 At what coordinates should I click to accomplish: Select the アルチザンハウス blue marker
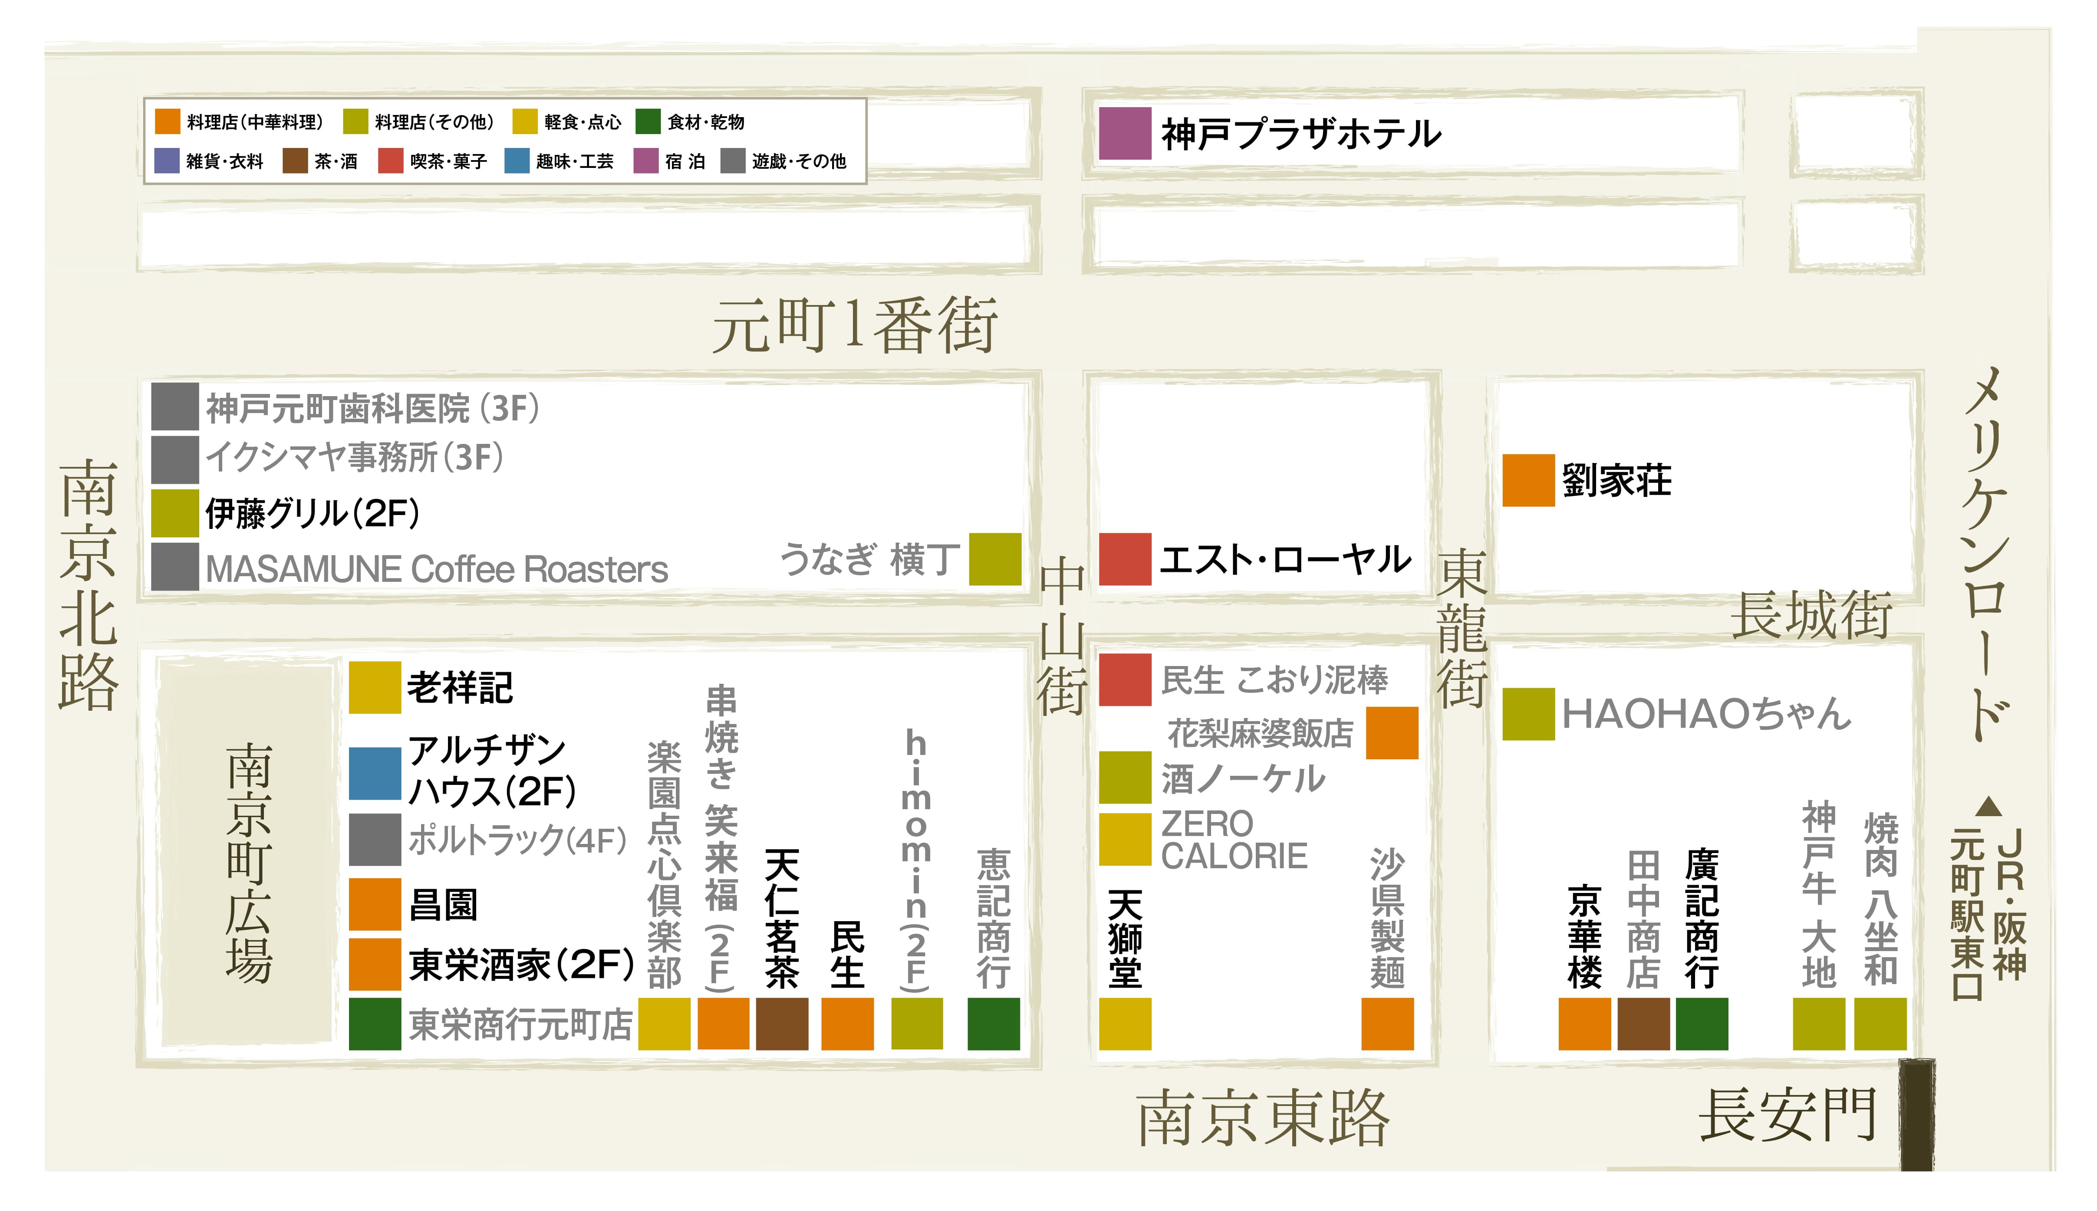tap(374, 773)
